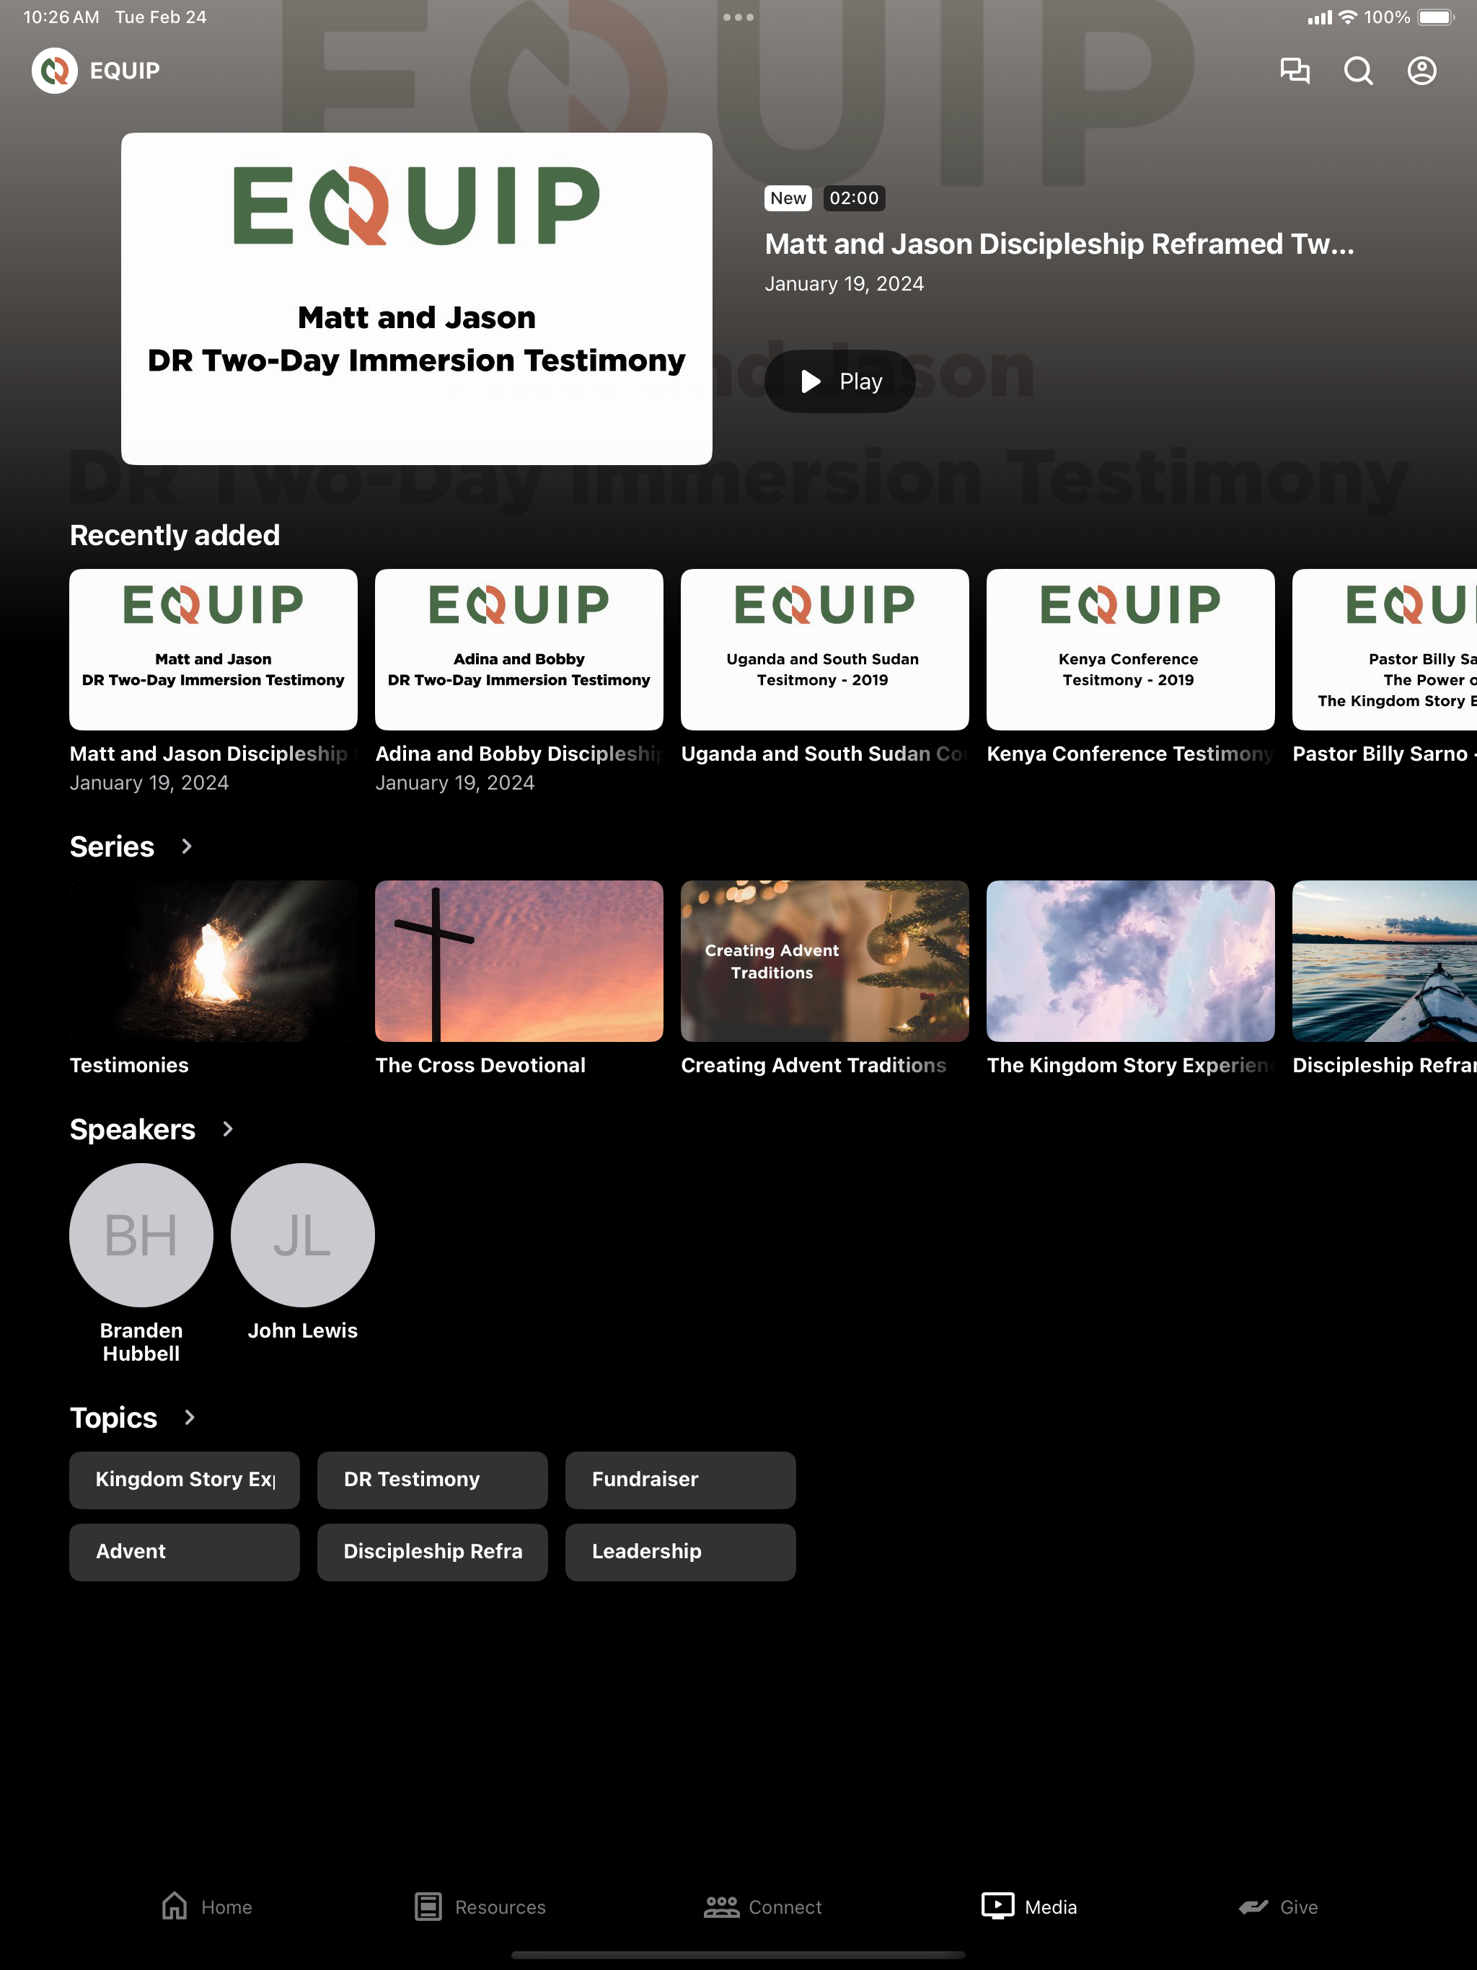This screenshot has width=1477, height=1970.
Task: Open the messages chat icon
Action: (1295, 71)
